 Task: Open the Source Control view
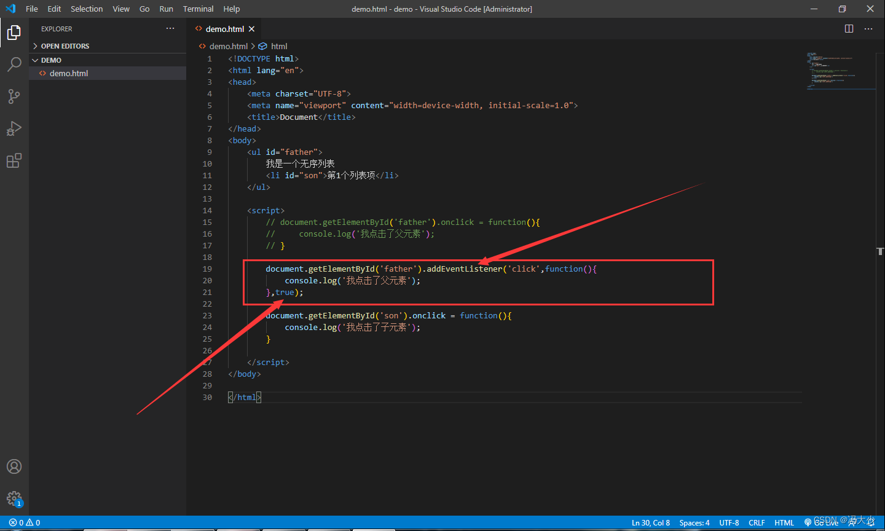pyautogui.click(x=14, y=96)
